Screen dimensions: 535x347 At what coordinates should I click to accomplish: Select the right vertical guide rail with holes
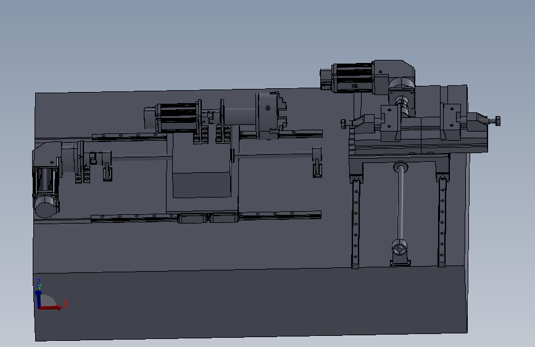[442, 222]
